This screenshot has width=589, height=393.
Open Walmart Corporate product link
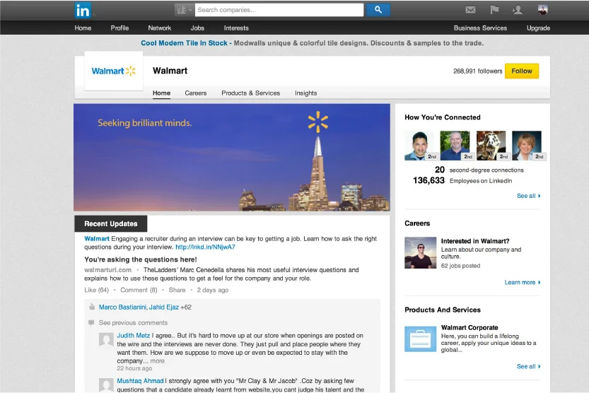coord(470,328)
